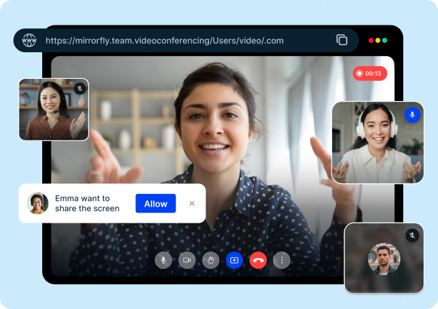Toggle the microphone button in call controls
This screenshot has width=438, height=309.
(x=163, y=260)
